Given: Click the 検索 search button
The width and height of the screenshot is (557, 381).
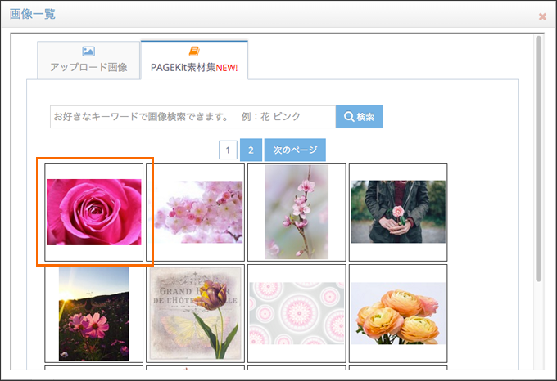Looking at the screenshot, I should 359,117.
